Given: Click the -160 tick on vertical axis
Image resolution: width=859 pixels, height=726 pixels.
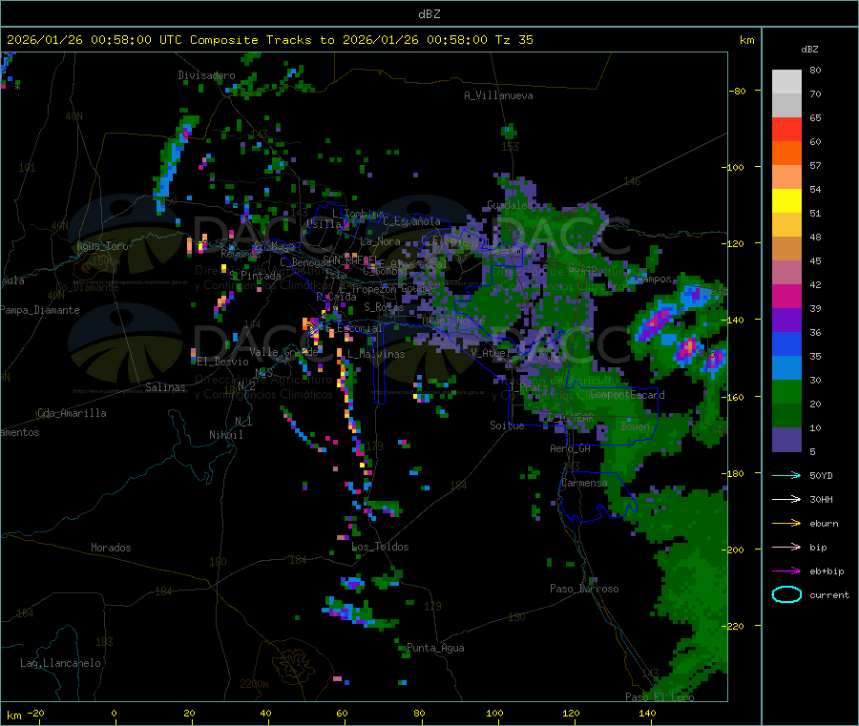Looking at the screenshot, I should click(x=735, y=397).
